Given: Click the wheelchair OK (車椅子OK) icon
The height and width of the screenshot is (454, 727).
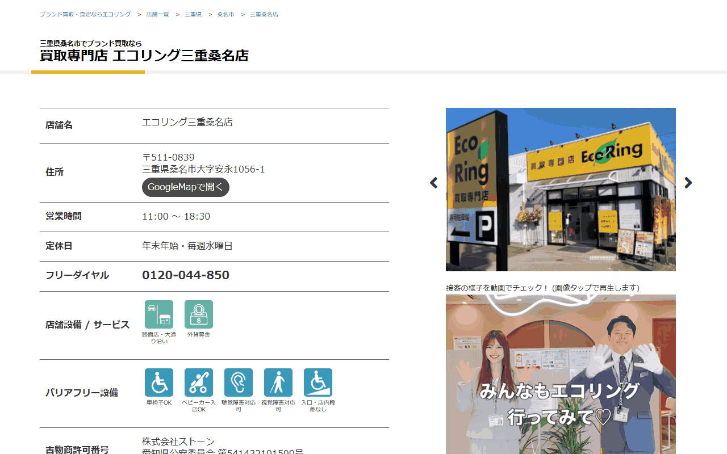Looking at the screenshot, I should tap(159, 382).
